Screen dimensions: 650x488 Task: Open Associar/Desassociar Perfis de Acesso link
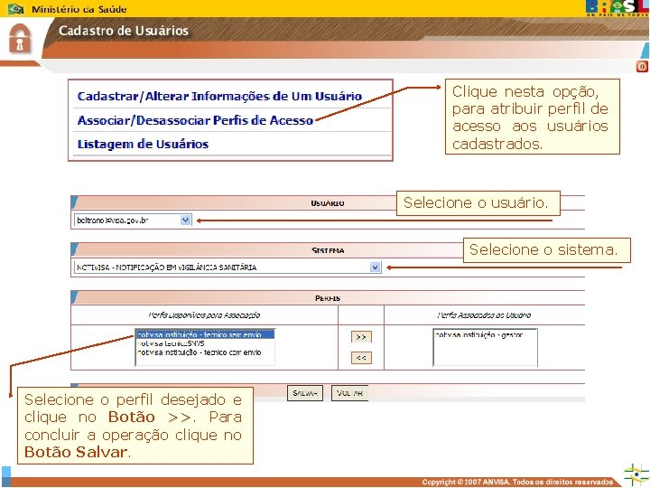click(x=195, y=120)
